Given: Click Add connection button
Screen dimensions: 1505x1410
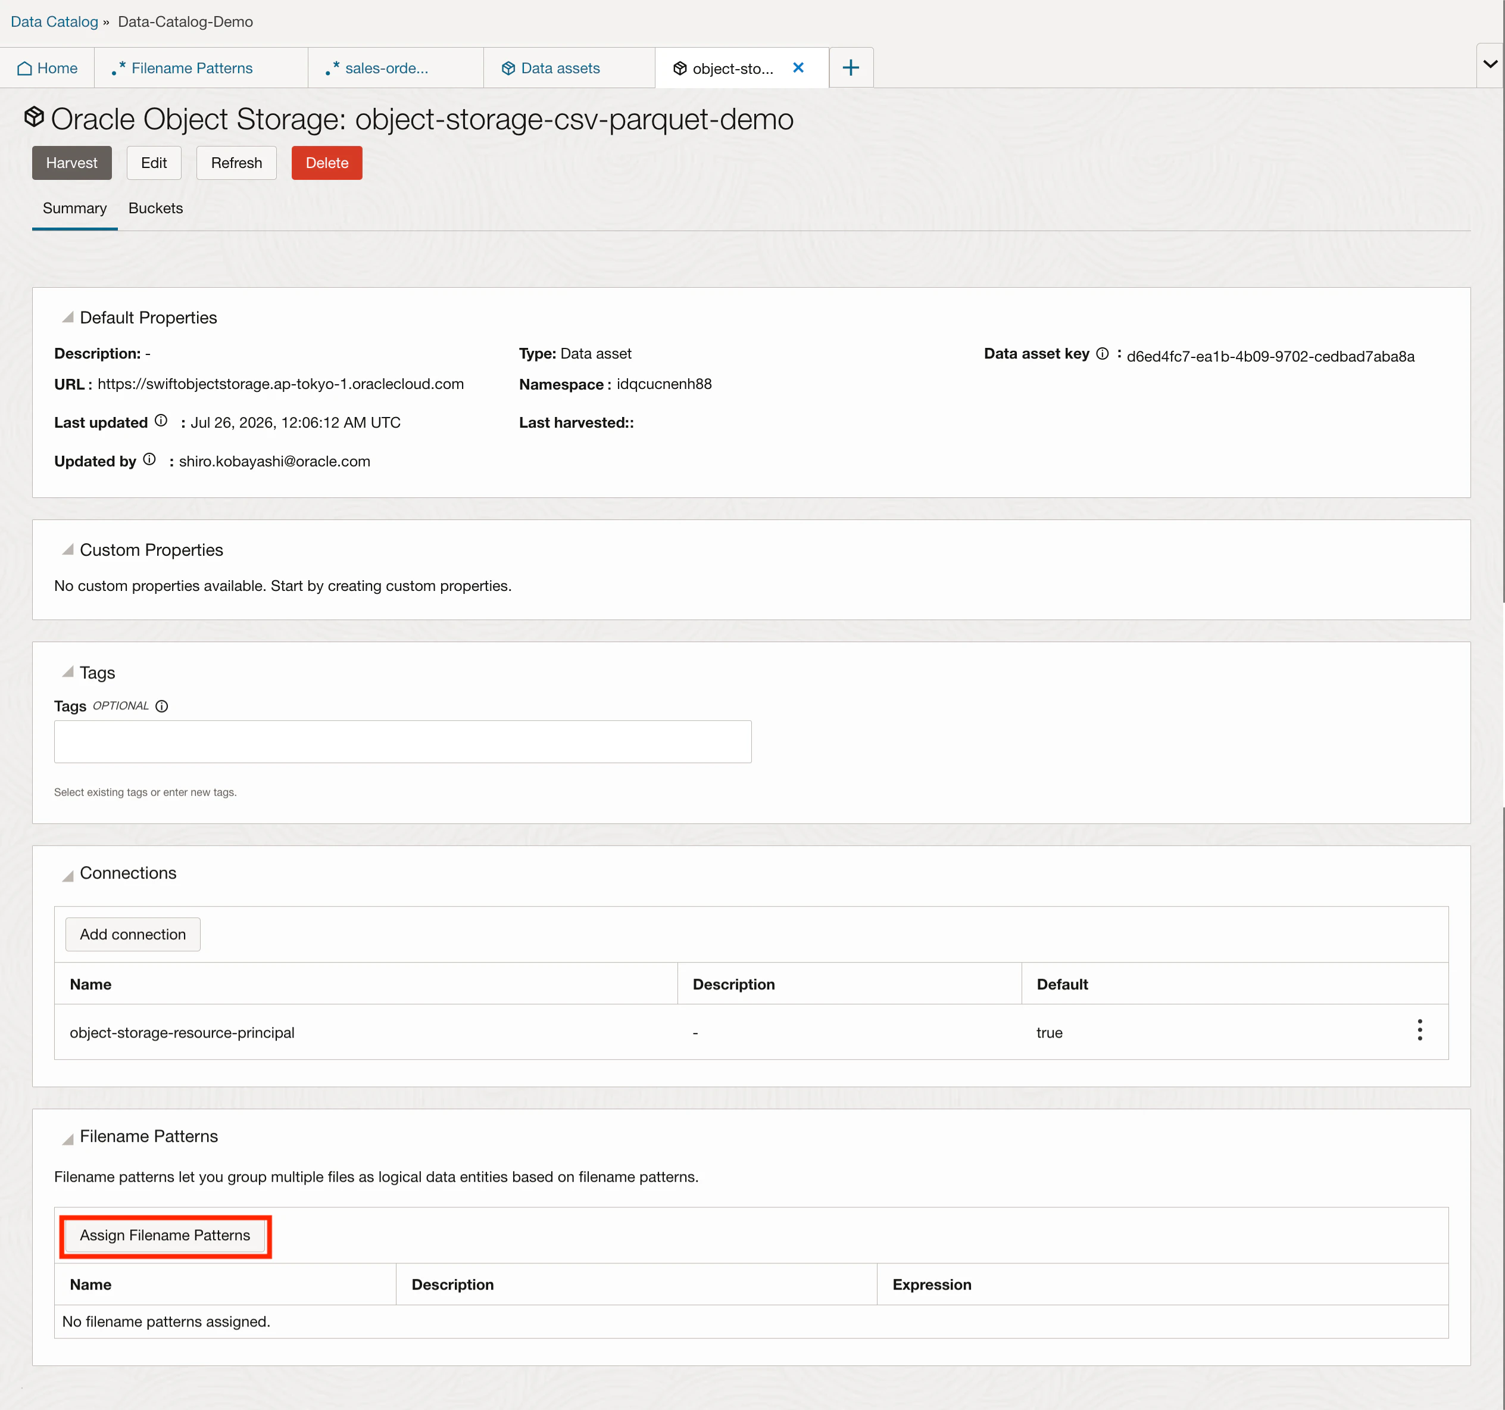Looking at the screenshot, I should point(133,934).
